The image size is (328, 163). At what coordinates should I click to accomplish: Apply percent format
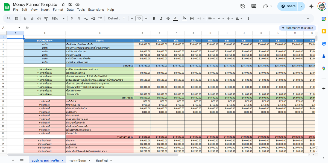79,19
